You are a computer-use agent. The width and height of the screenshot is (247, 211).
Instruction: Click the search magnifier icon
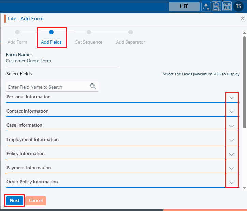click(92, 86)
